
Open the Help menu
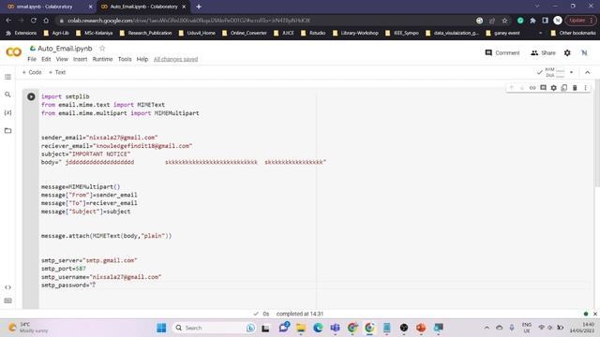[x=142, y=59]
